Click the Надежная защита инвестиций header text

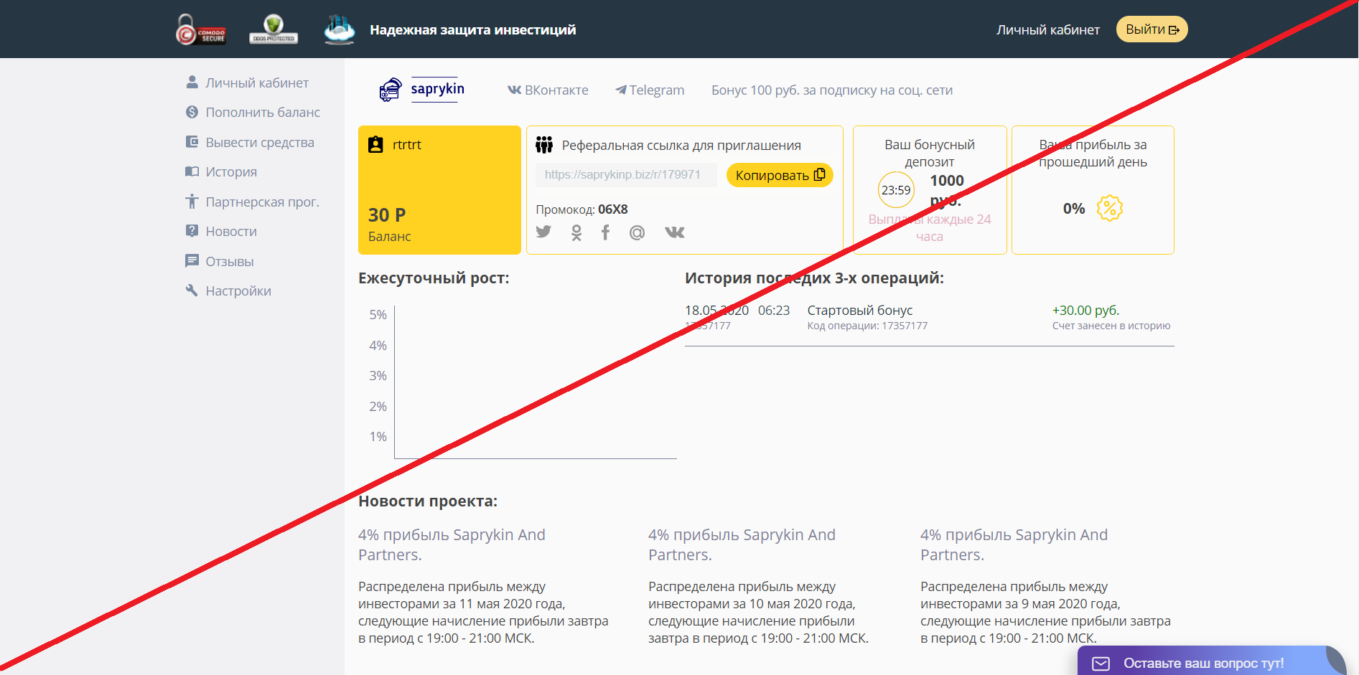pyautogui.click(x=472, y=29)
